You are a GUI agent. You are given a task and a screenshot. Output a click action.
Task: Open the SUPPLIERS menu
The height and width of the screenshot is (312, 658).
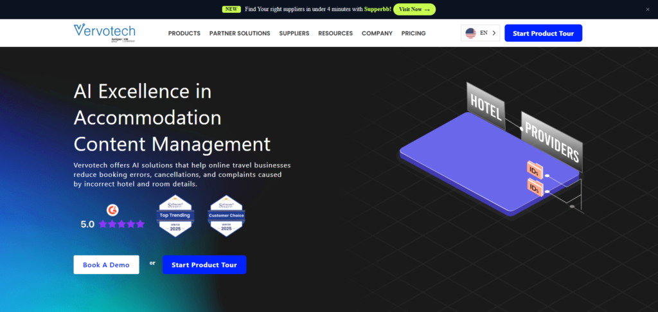[294, 33]
